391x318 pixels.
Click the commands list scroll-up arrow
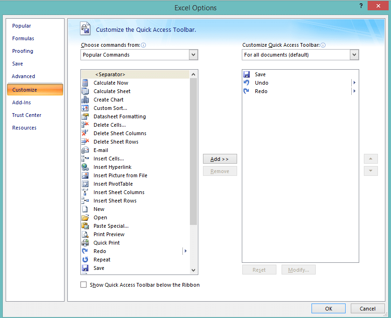[x=193, y=74]
